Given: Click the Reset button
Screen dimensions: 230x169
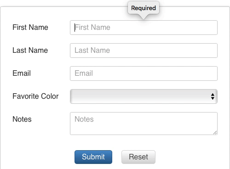Looking at the screenshot, I should [138, 157].
